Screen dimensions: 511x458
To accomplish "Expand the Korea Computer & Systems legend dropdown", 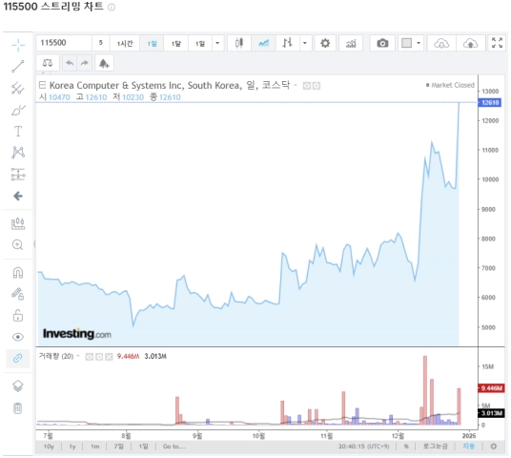I will tap(296, 85).
